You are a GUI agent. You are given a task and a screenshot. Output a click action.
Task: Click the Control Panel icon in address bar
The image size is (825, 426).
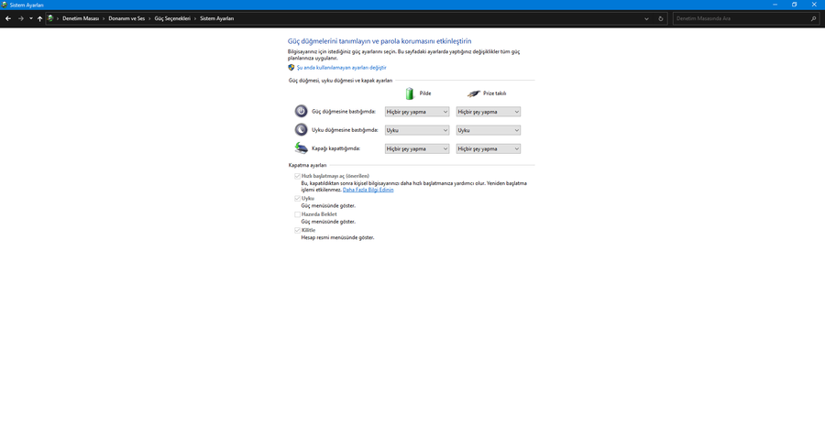(50, 18)
